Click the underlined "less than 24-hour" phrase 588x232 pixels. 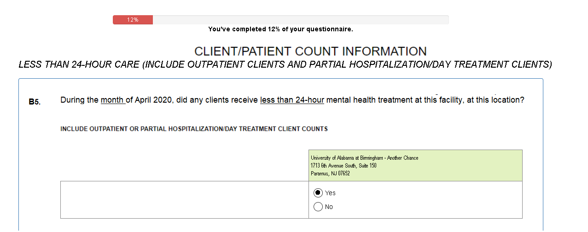(292, 100)
